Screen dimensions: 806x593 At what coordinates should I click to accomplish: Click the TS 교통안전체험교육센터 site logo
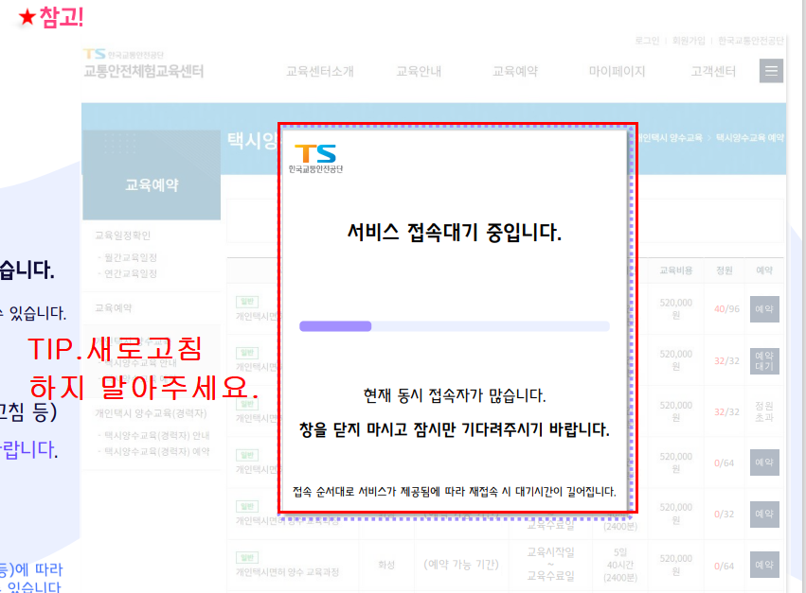[x=143, y=63]
